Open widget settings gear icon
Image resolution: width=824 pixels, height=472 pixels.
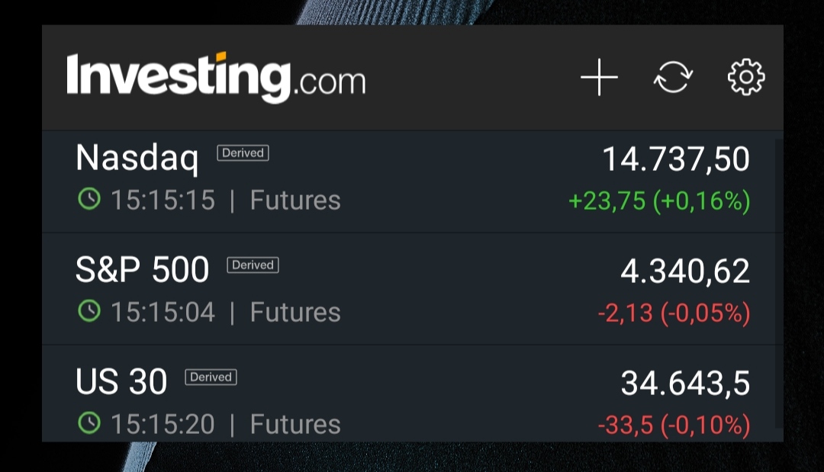pos(745,77)
